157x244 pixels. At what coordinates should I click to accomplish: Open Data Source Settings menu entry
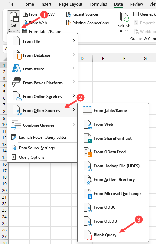point(42,148)
